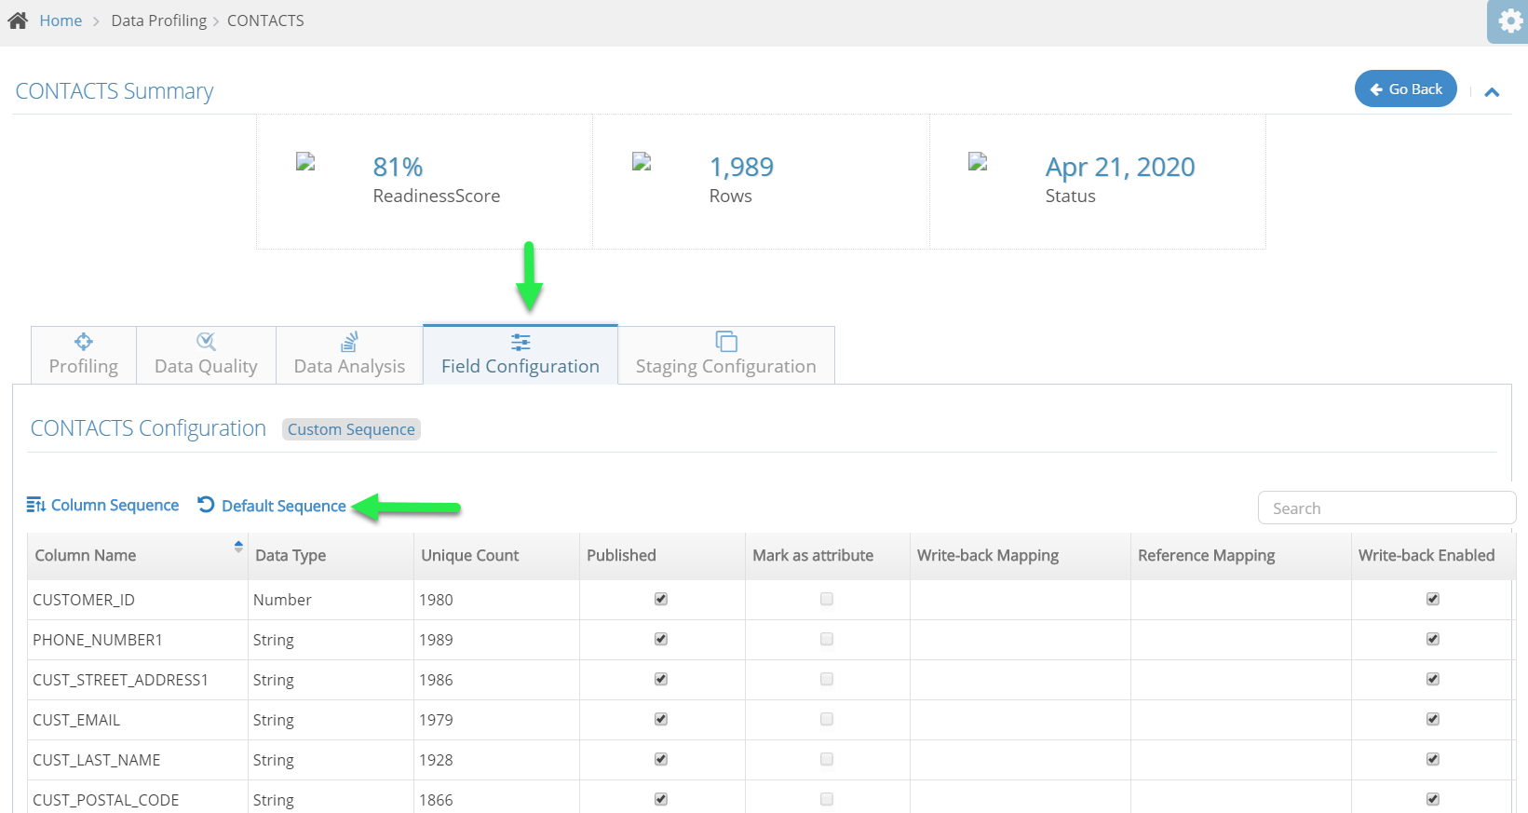
Task: Click the Column Sequence link
Action: click(115, 505)
